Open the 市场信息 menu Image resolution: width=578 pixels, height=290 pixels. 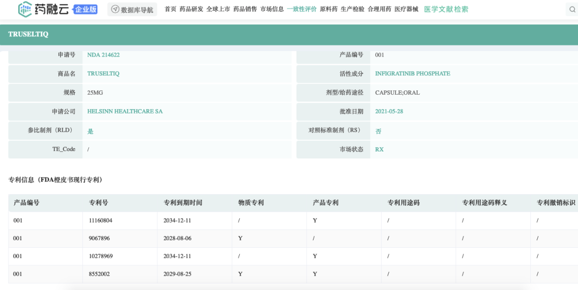[x=272, y=9]
